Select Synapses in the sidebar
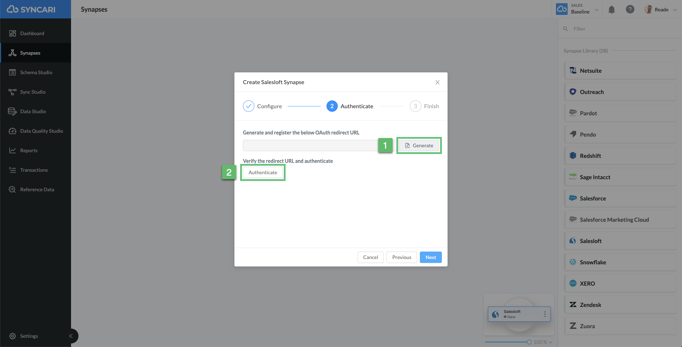682x347 pixels. tap(36, 53)
